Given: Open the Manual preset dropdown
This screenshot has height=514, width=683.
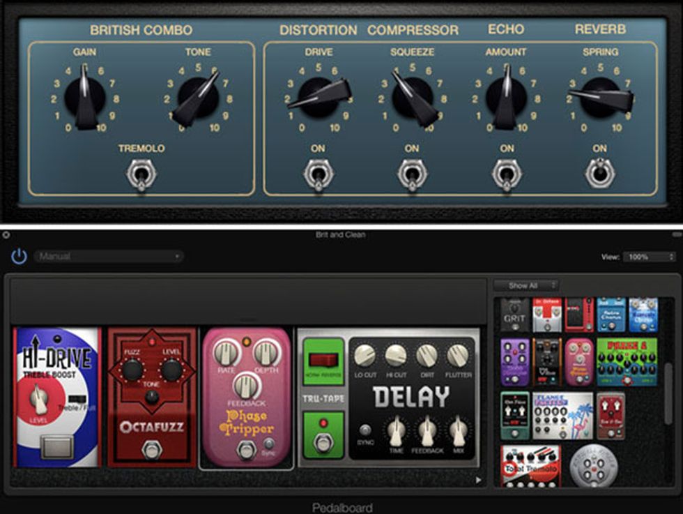Looking at the screenshot, I should coord(109,257).
